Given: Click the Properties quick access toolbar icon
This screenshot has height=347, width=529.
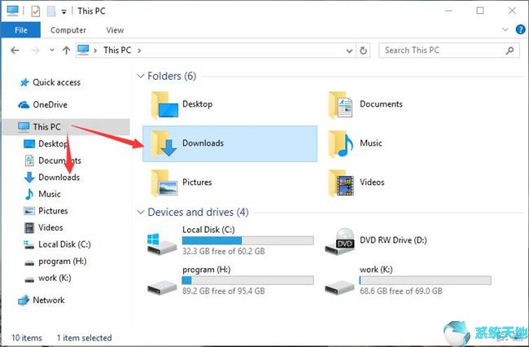Looking at the screenshot, I should pyautogui.click(x=36, y=11).
